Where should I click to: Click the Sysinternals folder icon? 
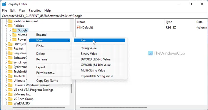click(10, 67)
